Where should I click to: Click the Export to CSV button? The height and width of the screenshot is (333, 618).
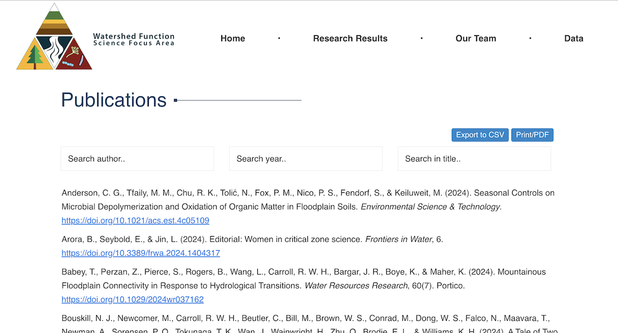point(480,134)
